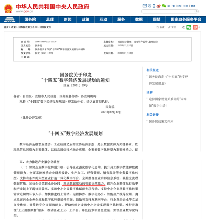Click the www.gov.cn site title

tap(24, 11)
